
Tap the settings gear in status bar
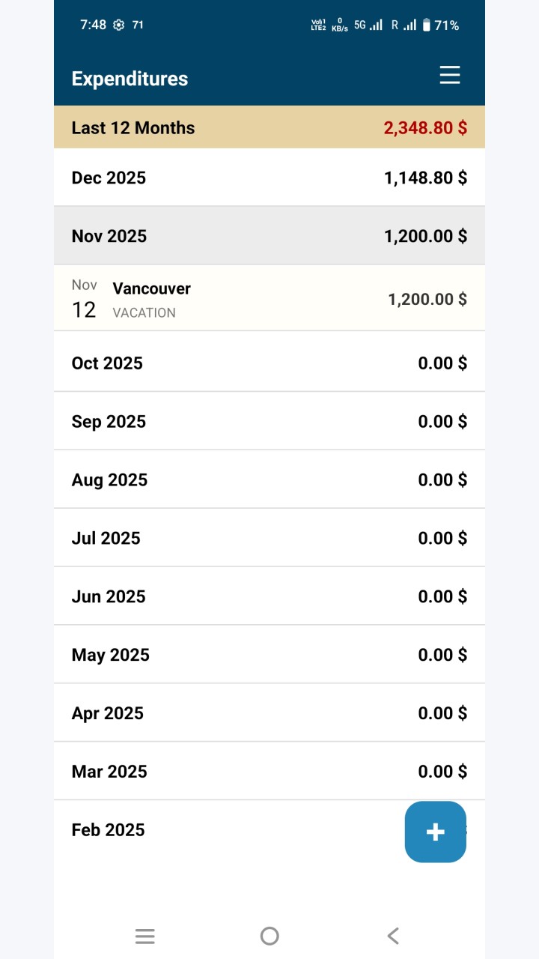click(x=118, y=25)
